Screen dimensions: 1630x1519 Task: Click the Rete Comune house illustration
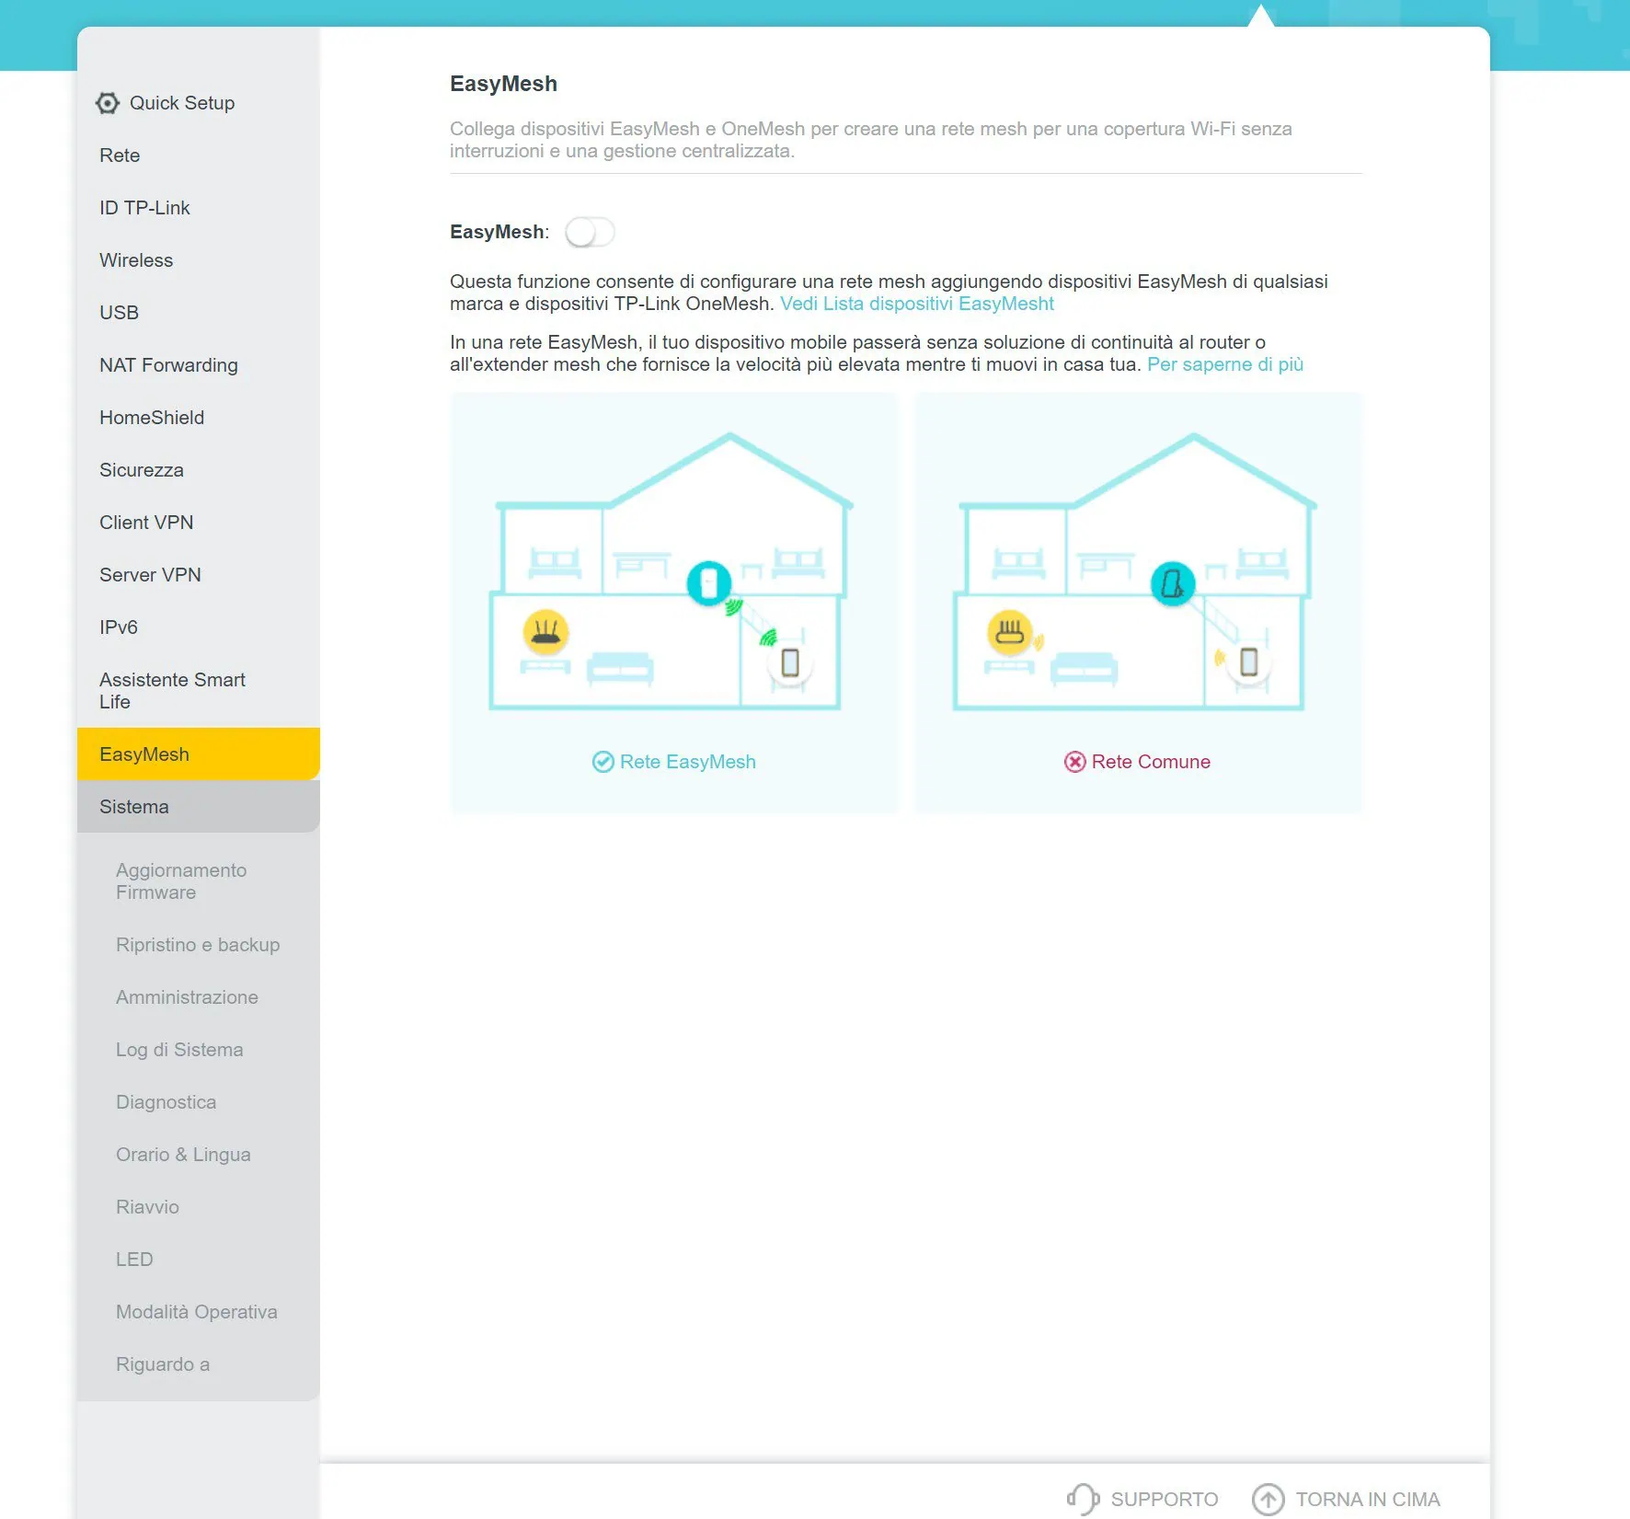1134,570
